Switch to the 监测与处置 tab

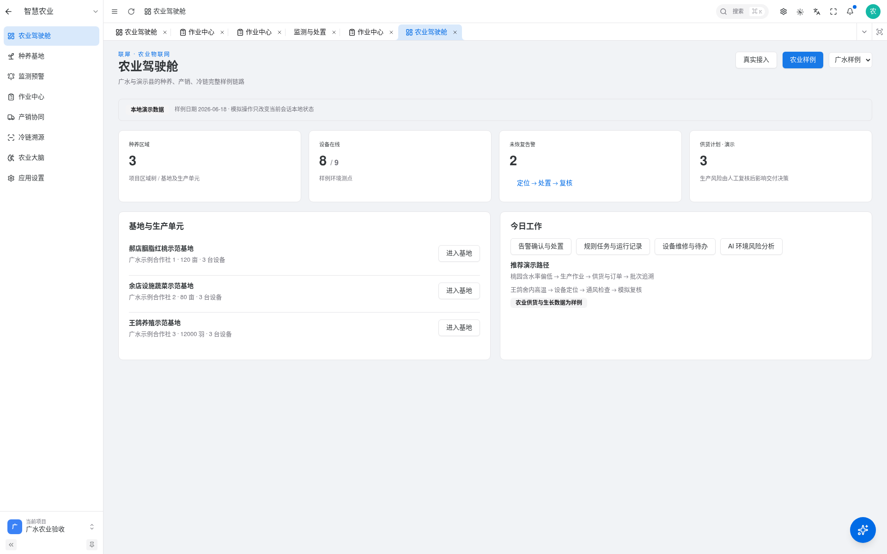point(310,32)
